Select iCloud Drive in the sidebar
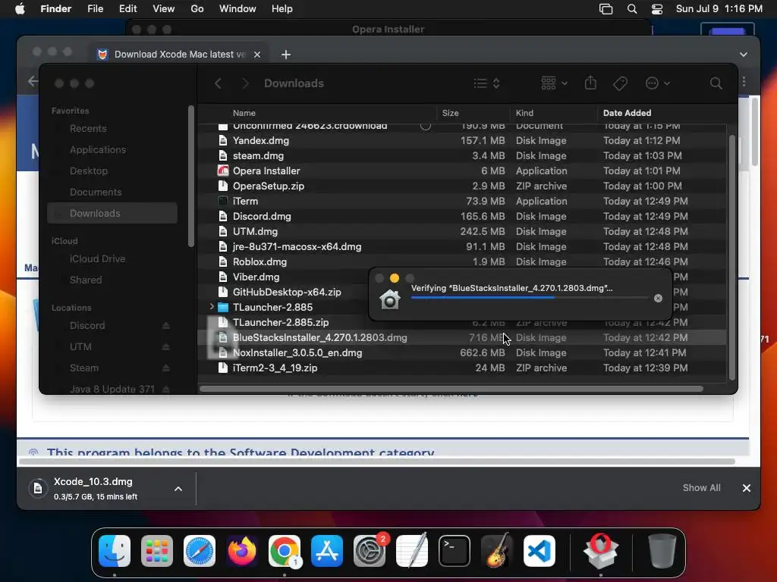Screen dimensions: 777x582 112,259
